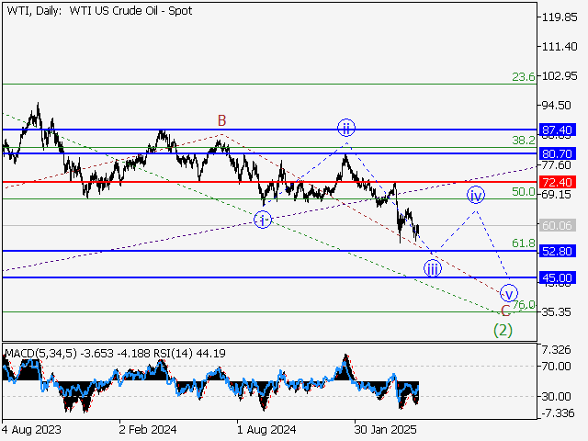Select the 23.6 Fibonacci level label

coord(523,77)
